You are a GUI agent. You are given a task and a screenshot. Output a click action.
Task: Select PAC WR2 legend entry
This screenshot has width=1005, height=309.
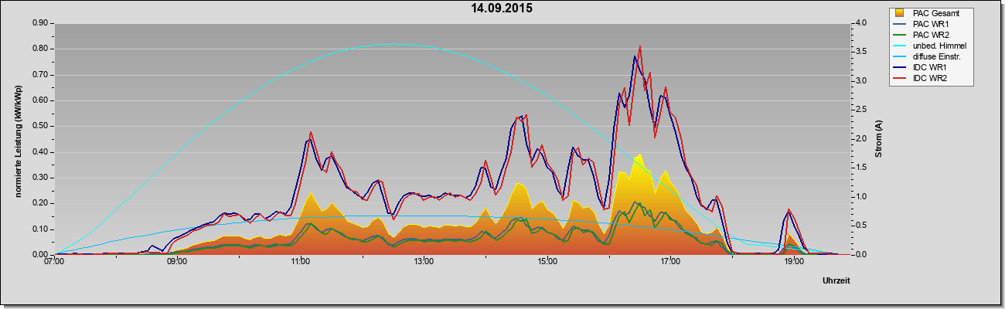[931, 35]
